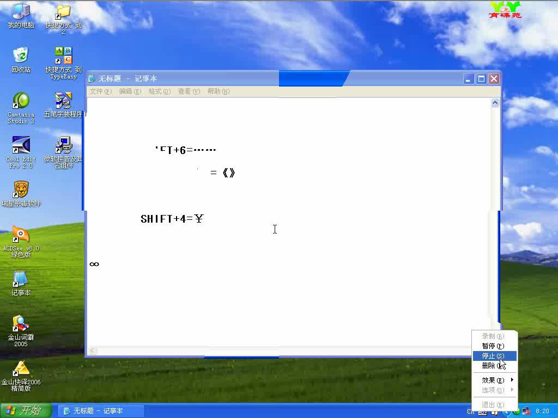
Task: Click the 录制(R) context menu entry
Action: 495,336
